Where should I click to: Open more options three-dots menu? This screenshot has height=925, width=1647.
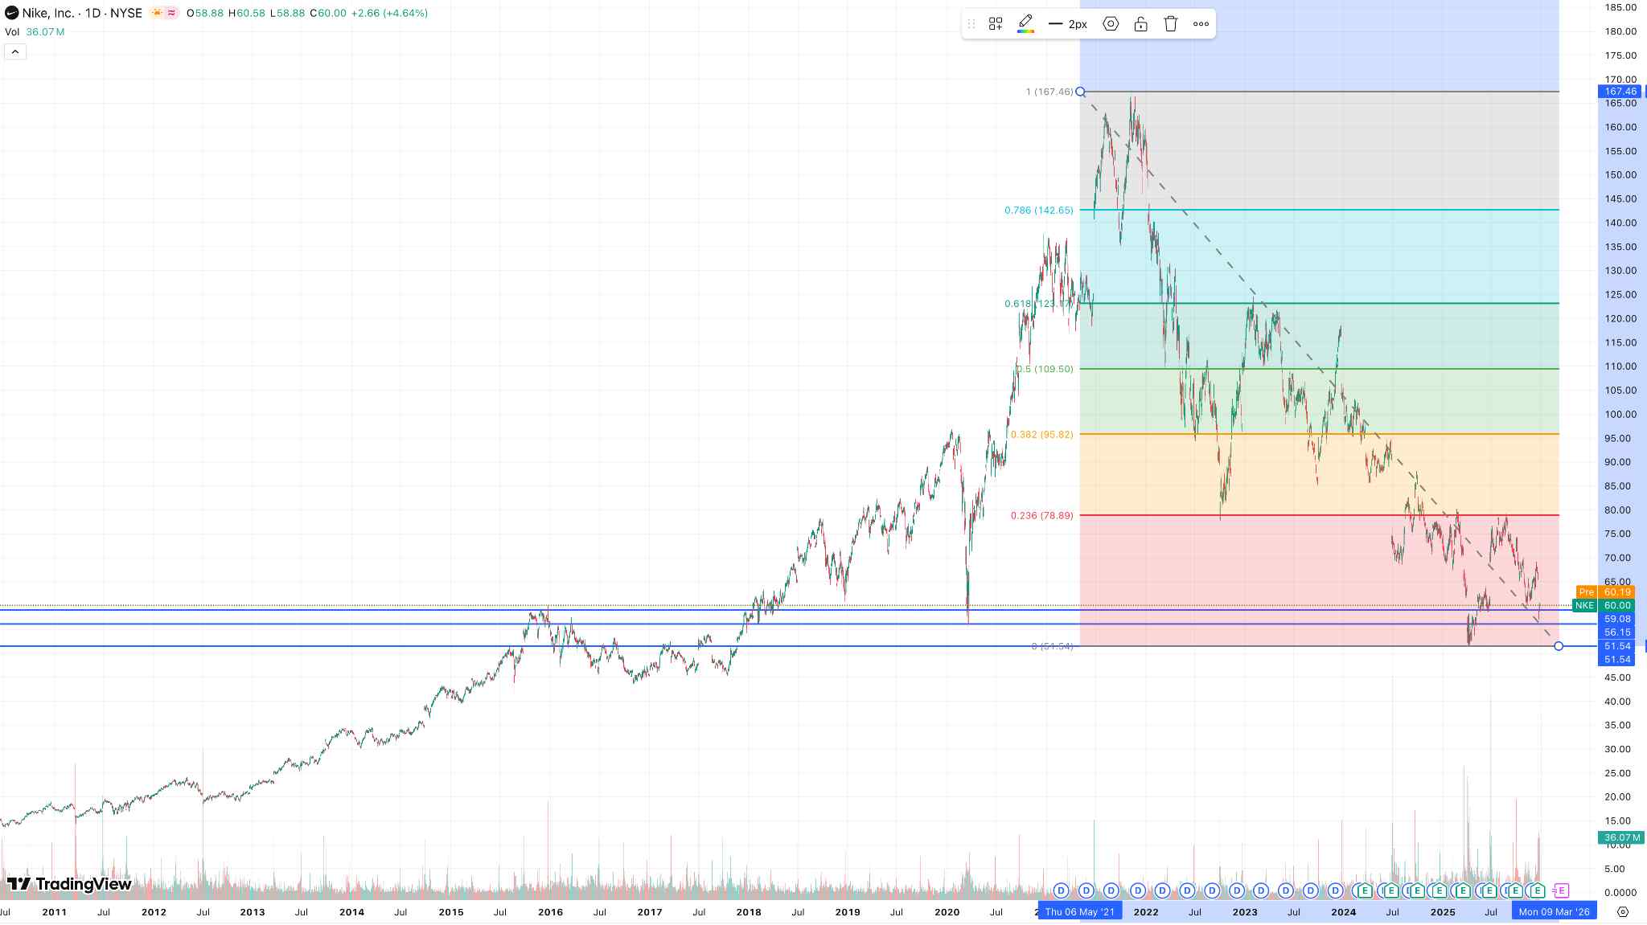(1201, 24)
